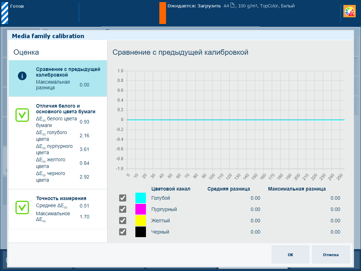Click the chart heading Сравнение с предыдущей калибровкой
Image resolution: width=361 pixels, height=271 pixels.
(180, 52)
